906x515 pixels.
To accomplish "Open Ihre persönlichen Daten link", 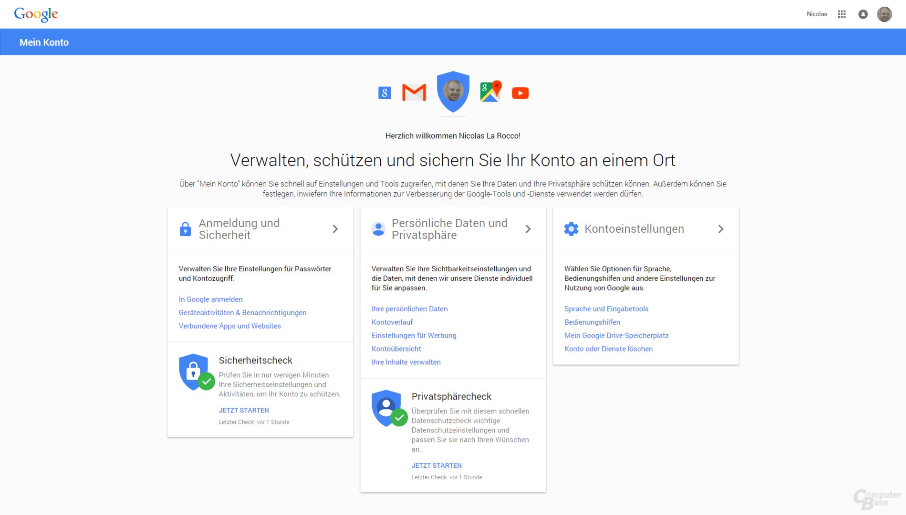I will (409, 309).
